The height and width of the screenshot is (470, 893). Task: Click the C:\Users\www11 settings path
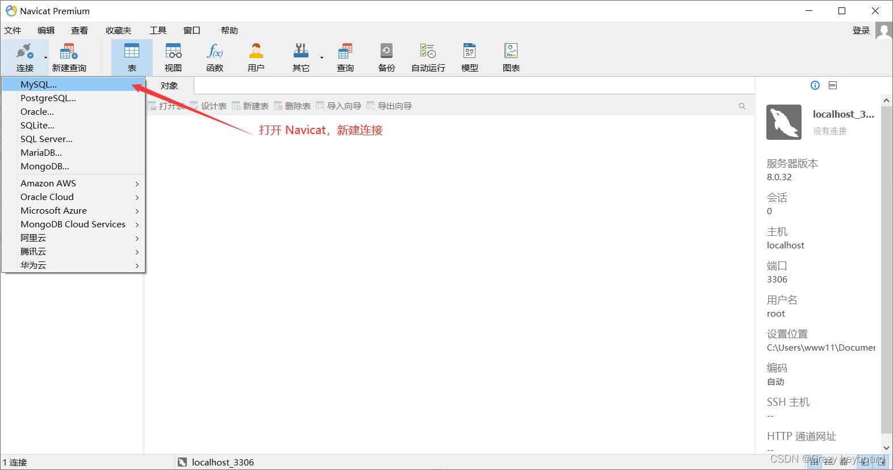click(821, 348)
